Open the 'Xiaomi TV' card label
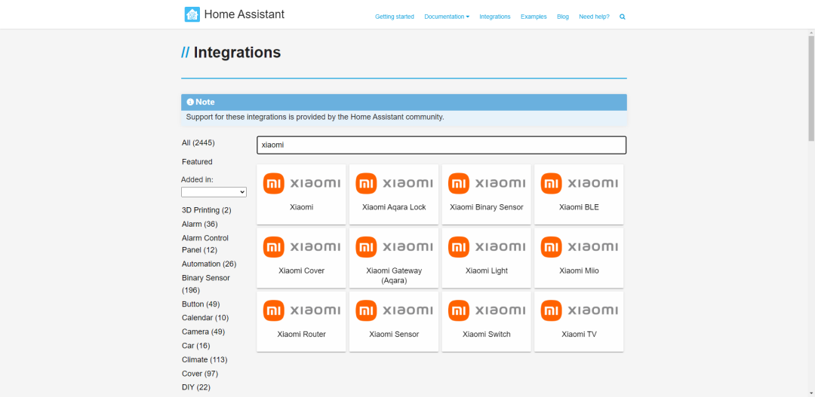This screenshot has height=397, width=815. point(579,334)
